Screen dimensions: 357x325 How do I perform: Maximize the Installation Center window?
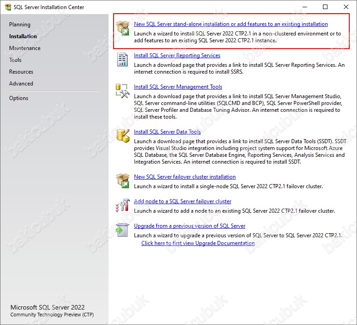[325, 7]
